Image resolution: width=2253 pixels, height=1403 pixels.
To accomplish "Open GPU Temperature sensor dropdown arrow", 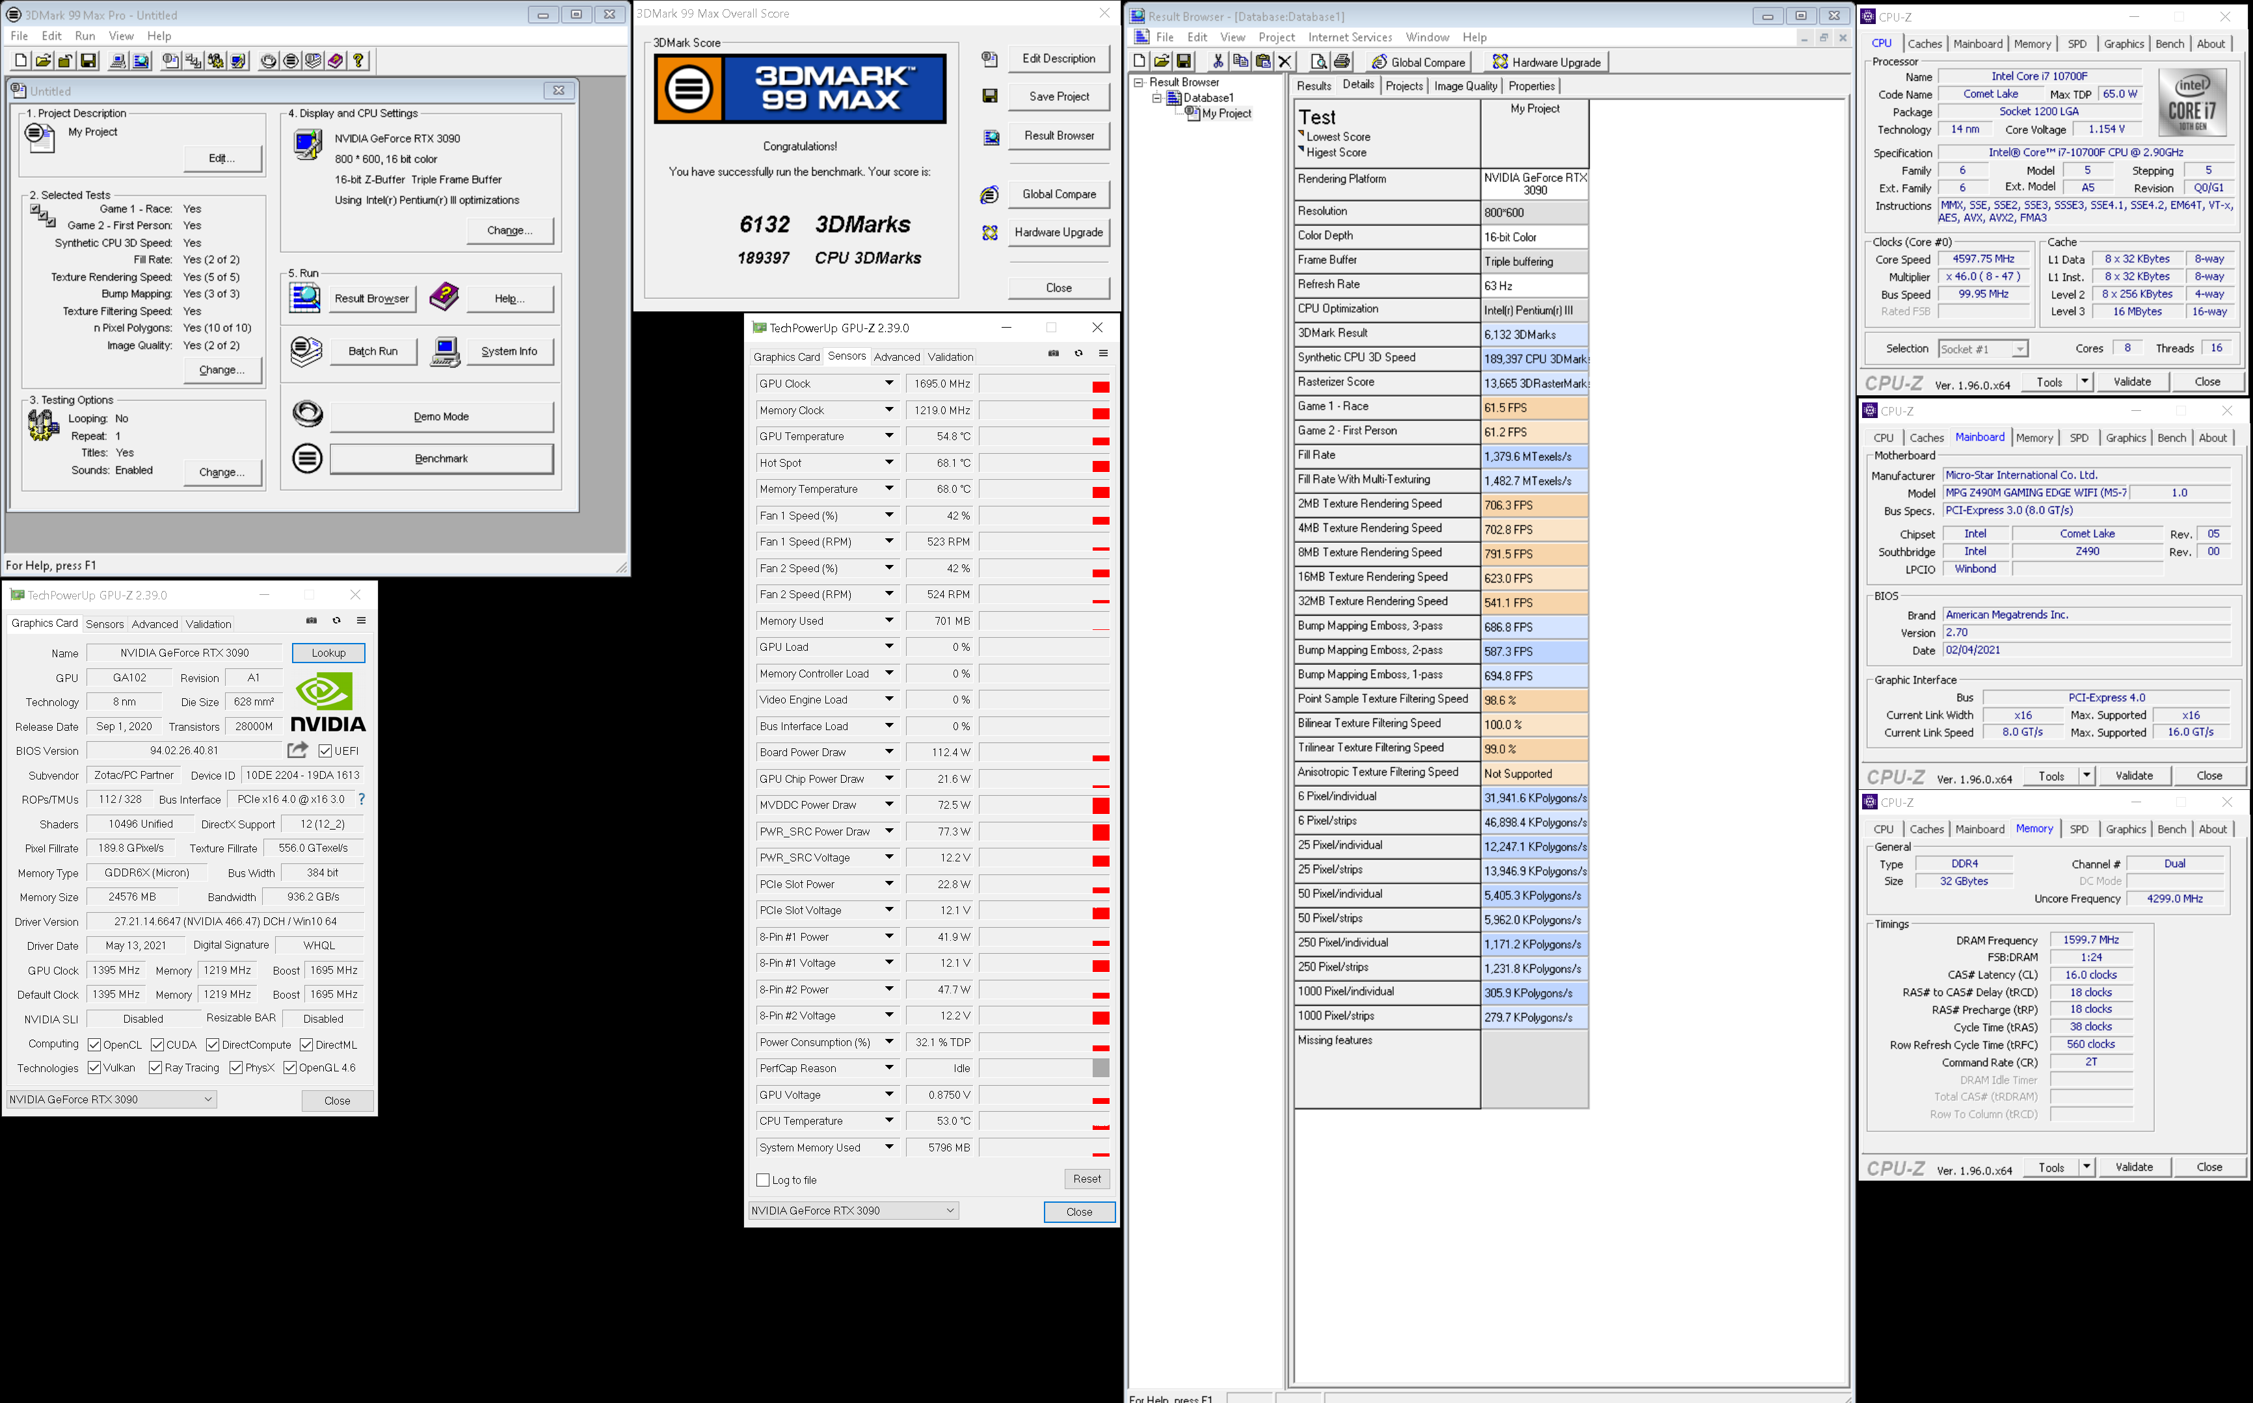I will tap(888, 436).
